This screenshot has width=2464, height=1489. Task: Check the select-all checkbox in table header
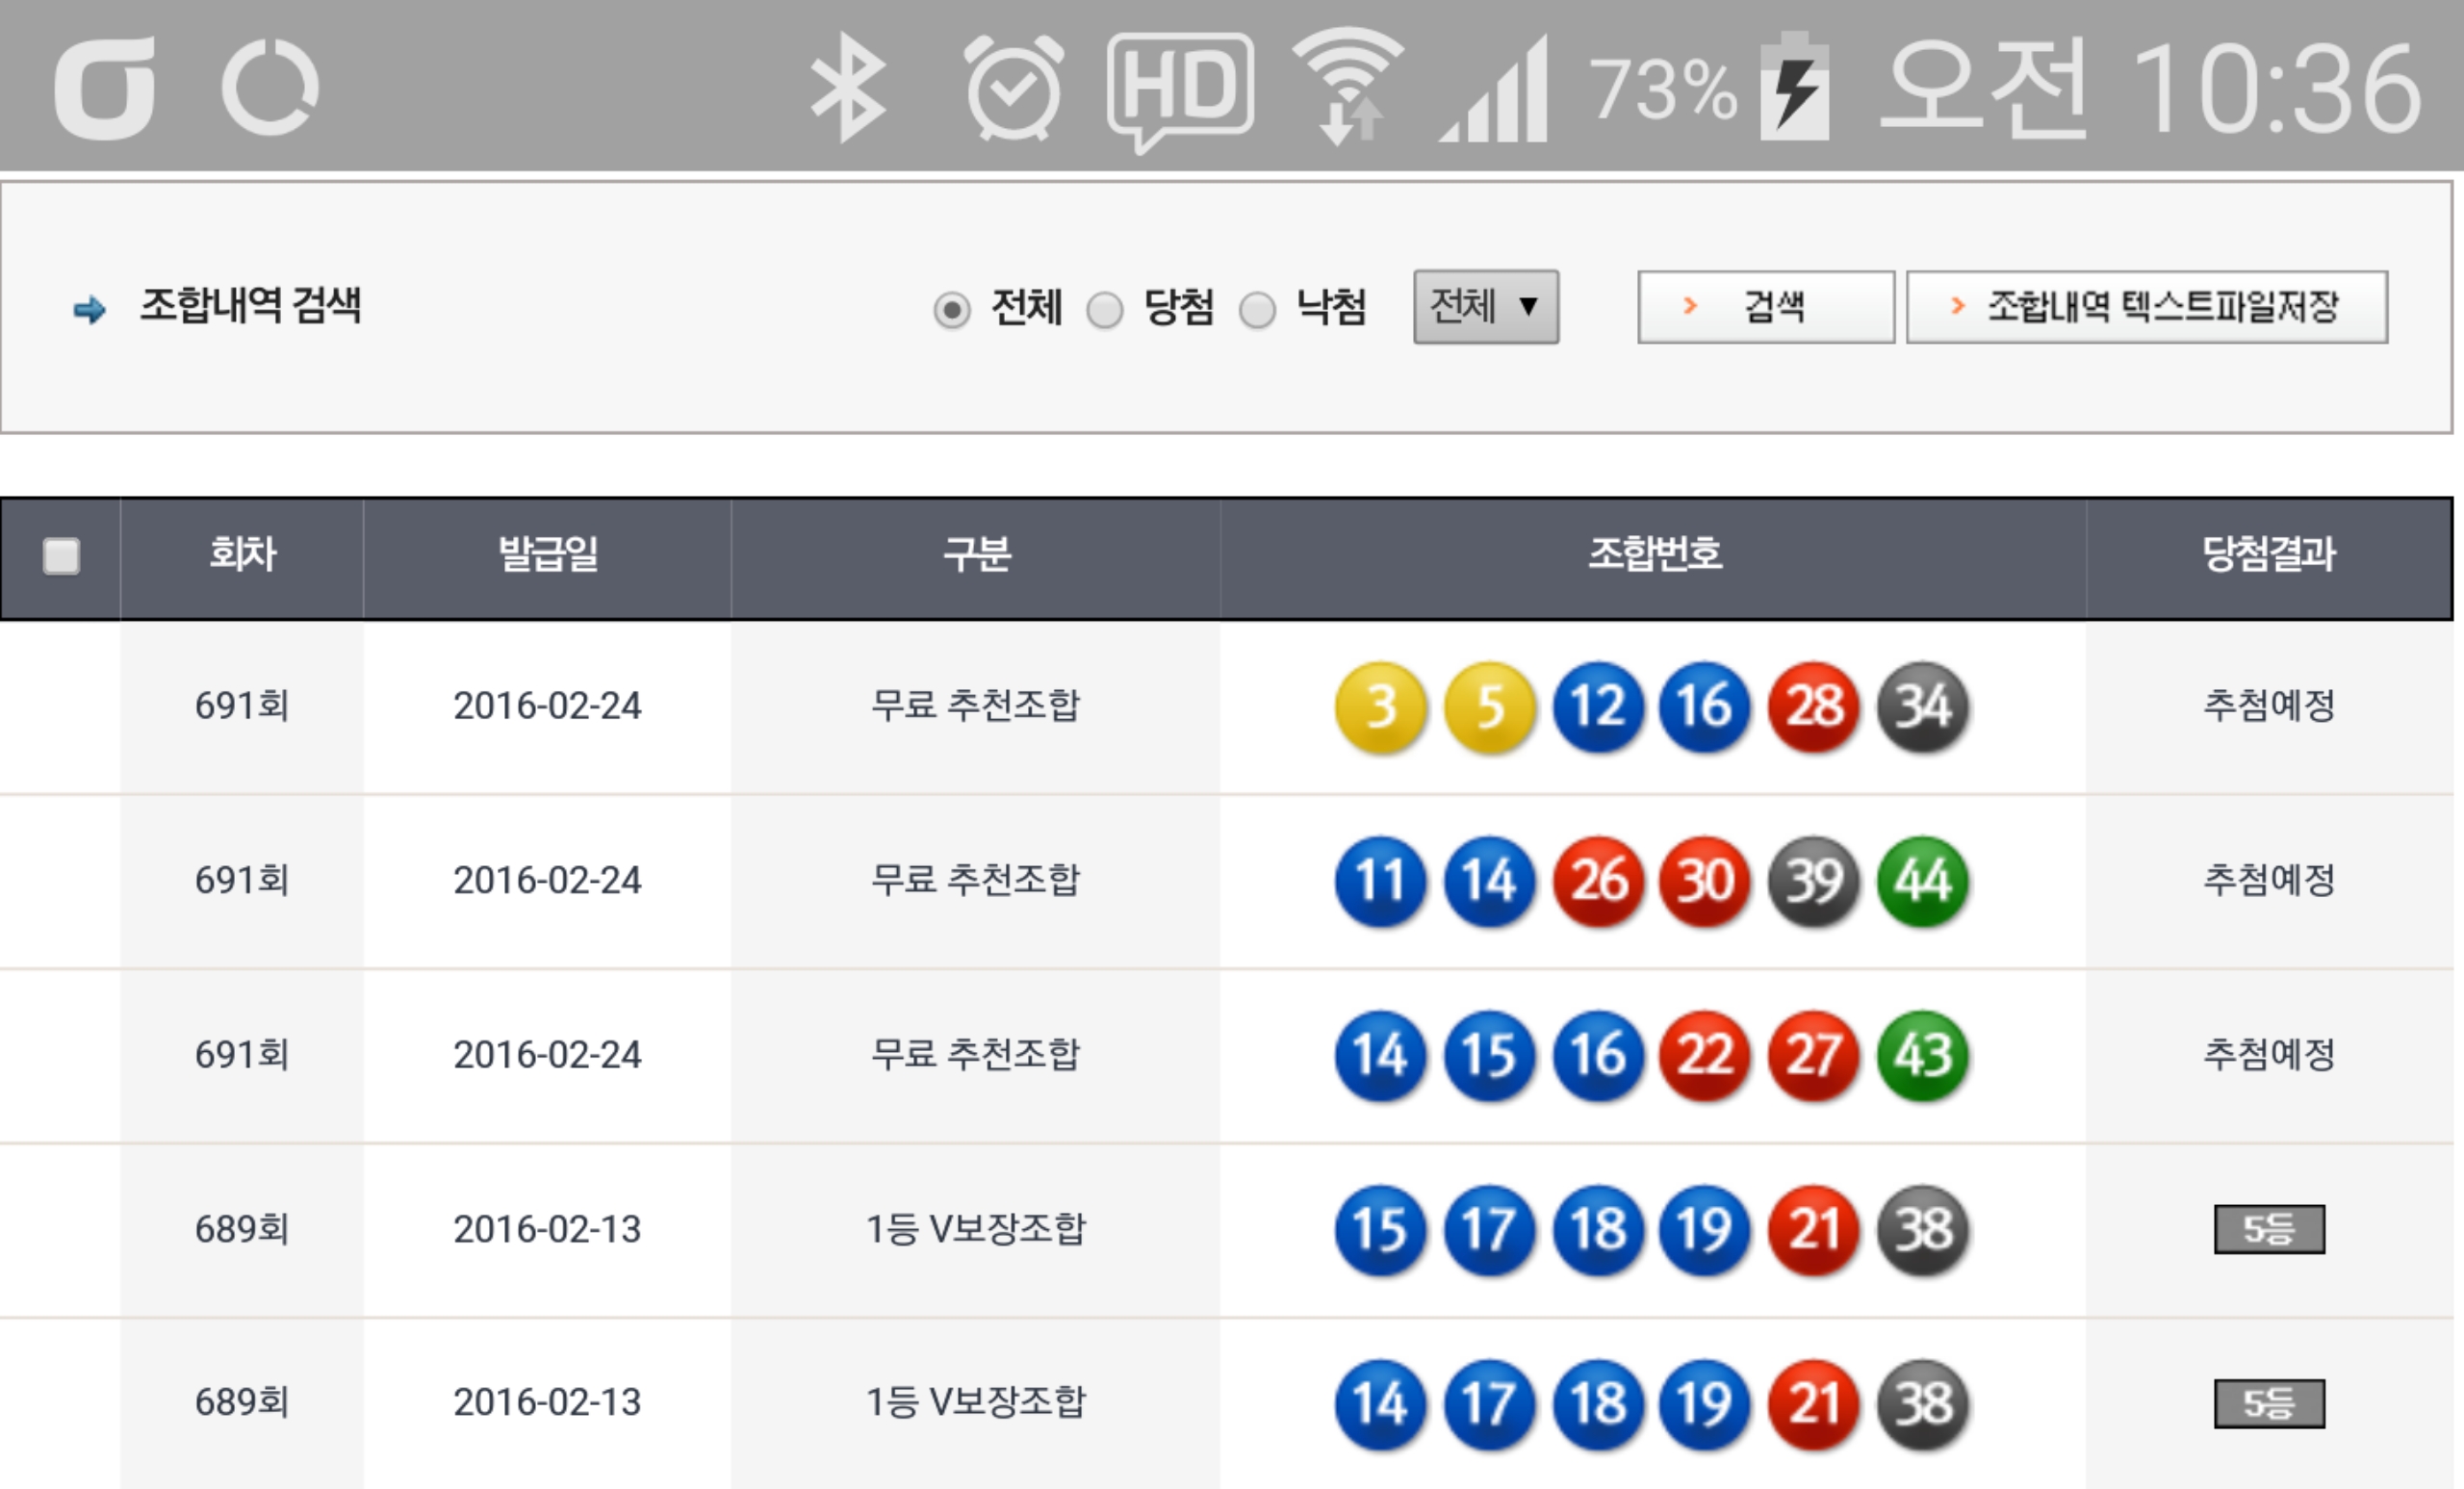point(61,556)
